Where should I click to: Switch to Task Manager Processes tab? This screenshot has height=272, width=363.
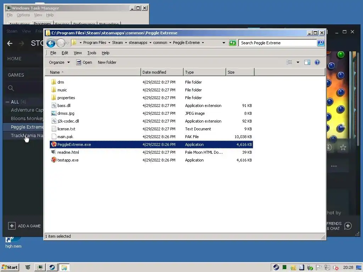click(x=42, y=23)
